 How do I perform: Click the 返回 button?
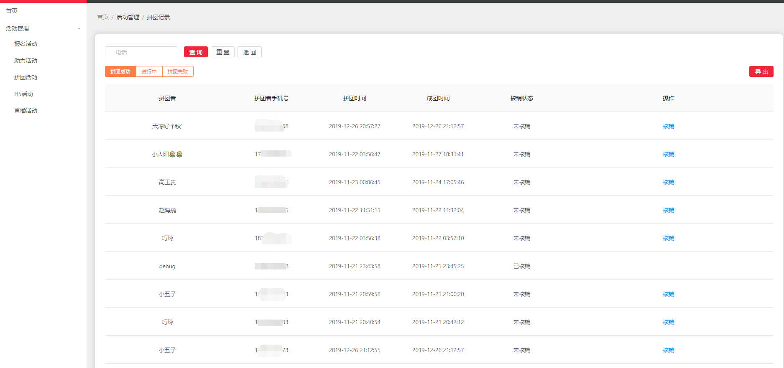(x=250, y=52)
